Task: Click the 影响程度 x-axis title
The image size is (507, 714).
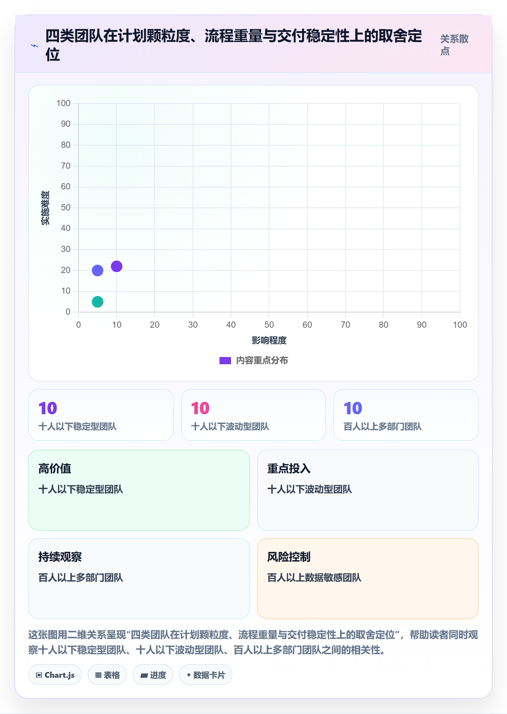Action: tap(269, 340)
